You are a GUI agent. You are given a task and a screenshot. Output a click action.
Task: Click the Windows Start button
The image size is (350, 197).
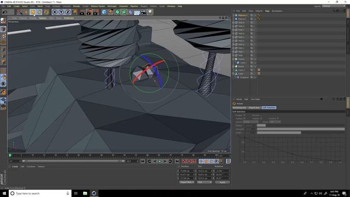coord(4,193)
